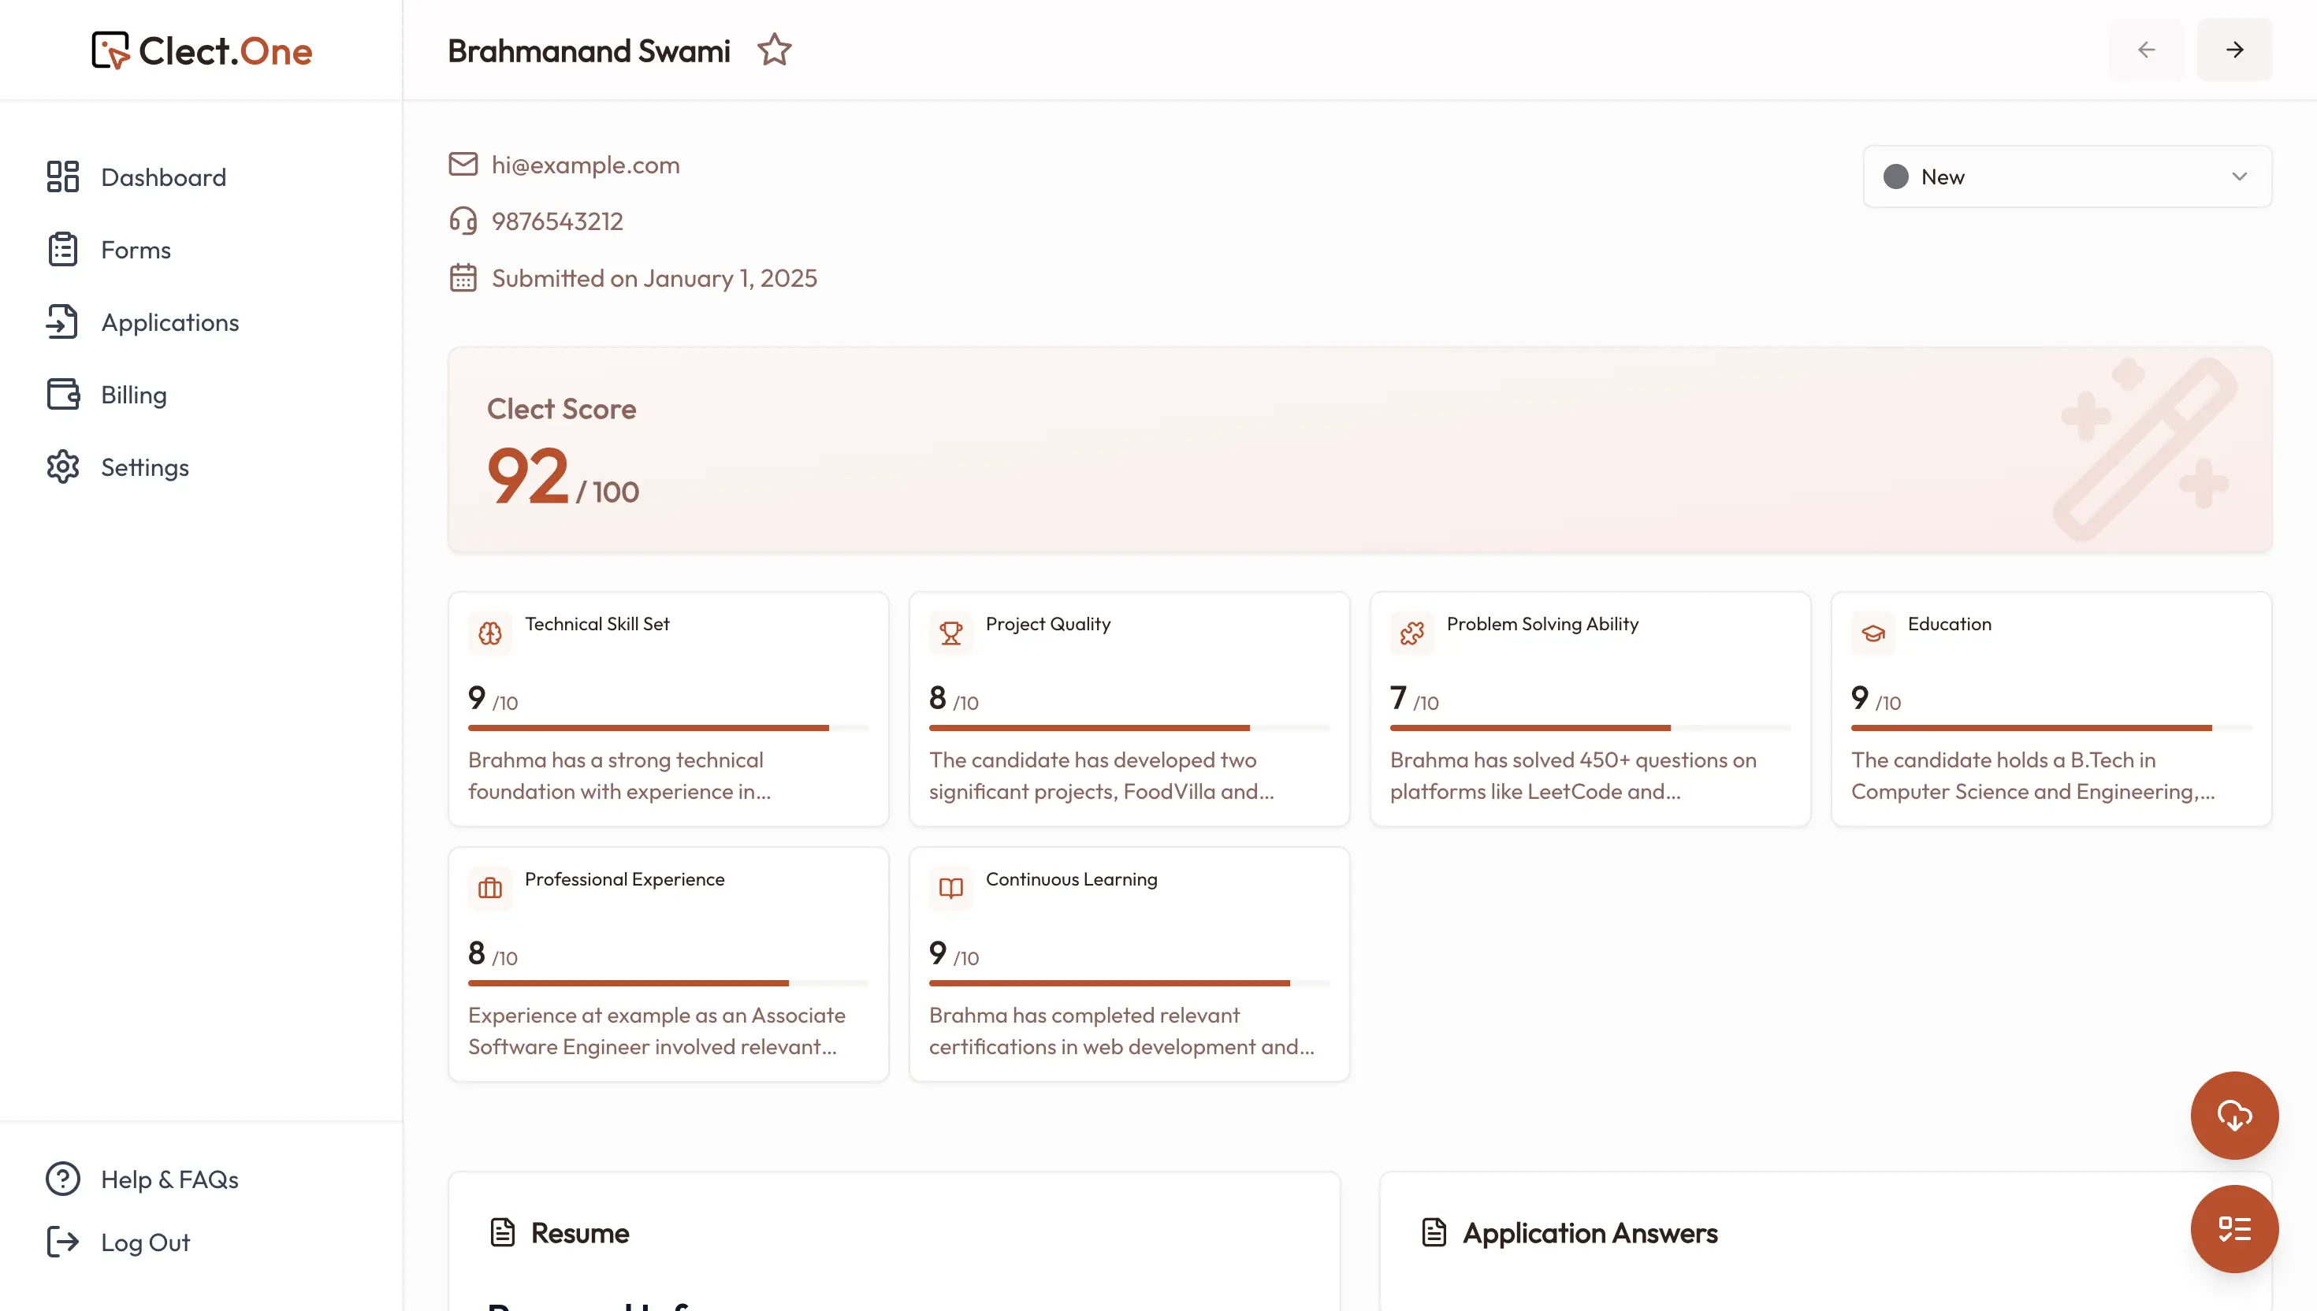
Task: Click the Clect.One logo
Action: tap(202, 50)
